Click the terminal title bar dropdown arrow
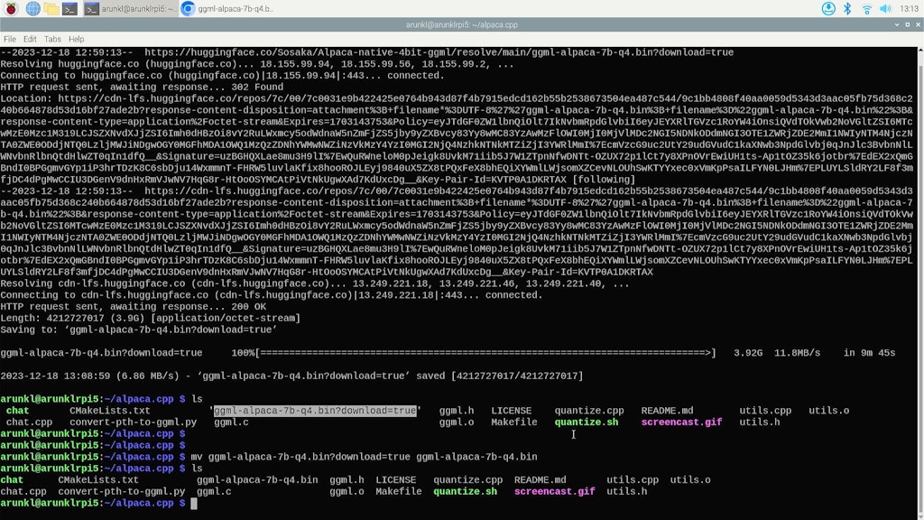 [x=897, y=24]
